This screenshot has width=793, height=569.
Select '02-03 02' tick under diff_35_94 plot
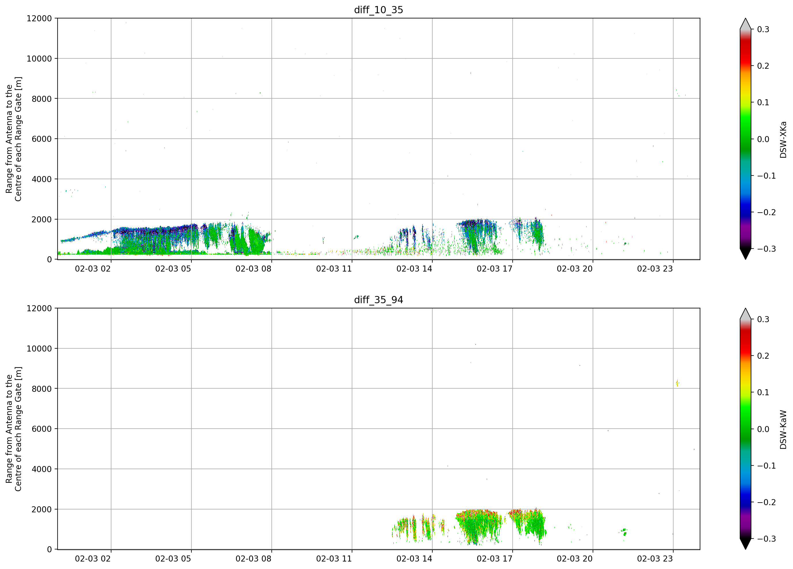click(x=93, y=559)
